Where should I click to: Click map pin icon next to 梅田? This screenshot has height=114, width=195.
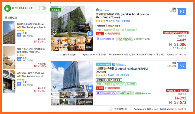[109, 75]
